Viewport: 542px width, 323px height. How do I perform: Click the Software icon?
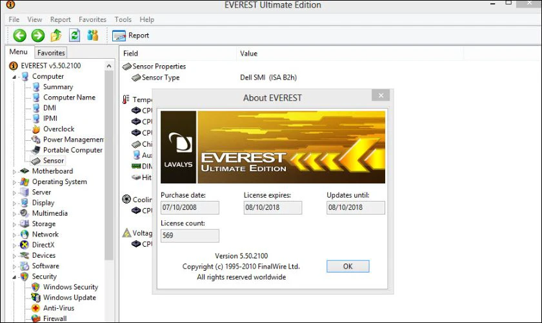25,266
